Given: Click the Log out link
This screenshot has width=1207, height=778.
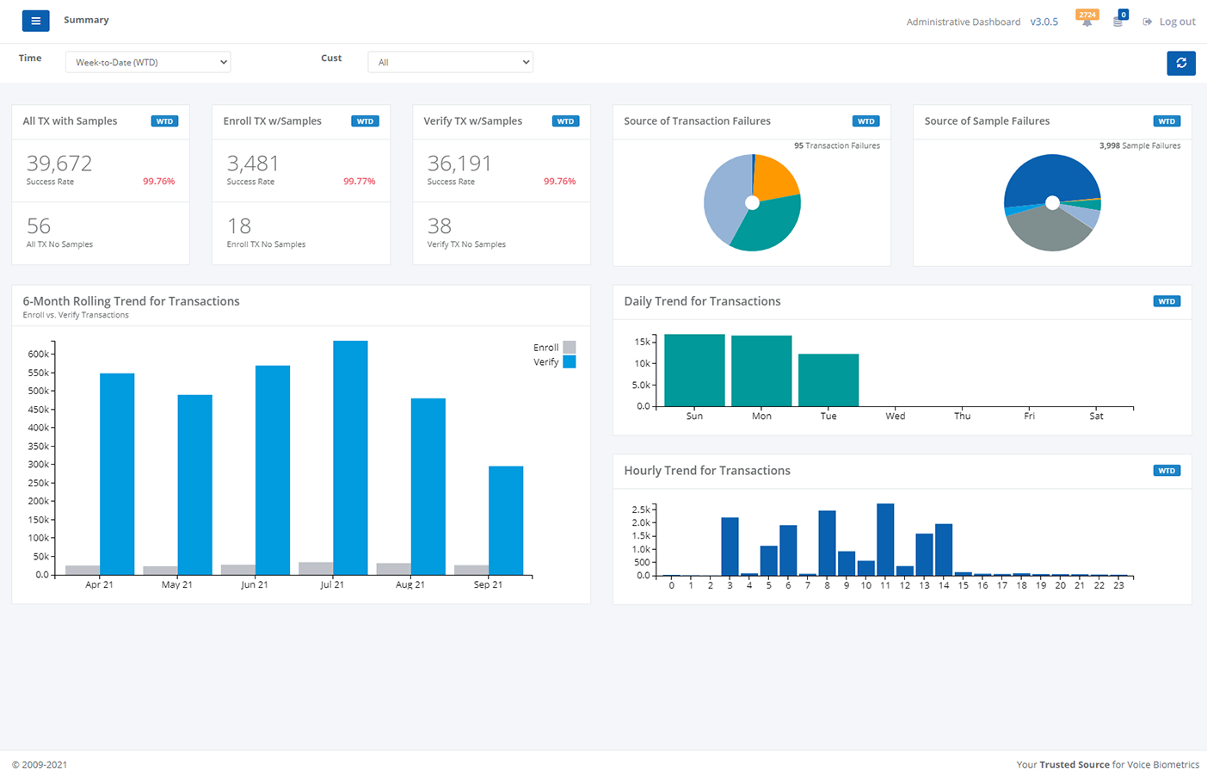Looking at the screenshot, I should [1169, 22].
